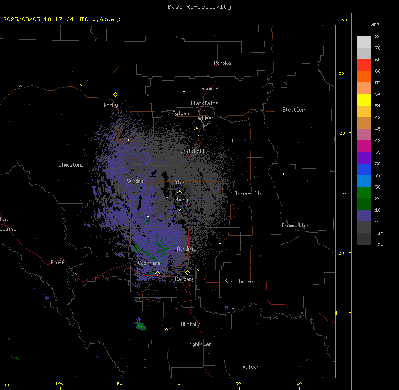Click the 0 tick on the bottom axis
This screenshot has height=390, width=399.
pos(179,384)
